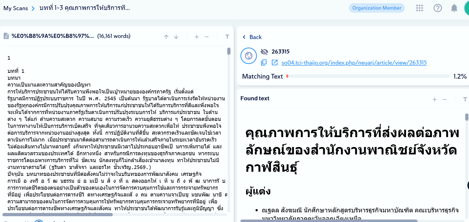Click the (16,161 words) count
Screen dimensions: 469x222
114,36
